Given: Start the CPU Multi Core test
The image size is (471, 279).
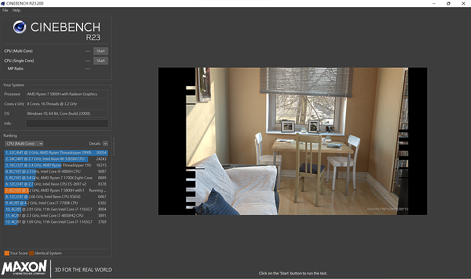Looking at the screenshot, I should [x=101, y=51].
